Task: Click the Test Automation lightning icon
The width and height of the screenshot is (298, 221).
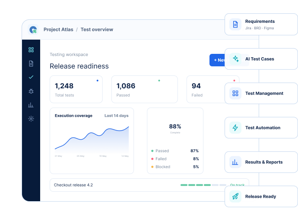Action: [235, 128]
